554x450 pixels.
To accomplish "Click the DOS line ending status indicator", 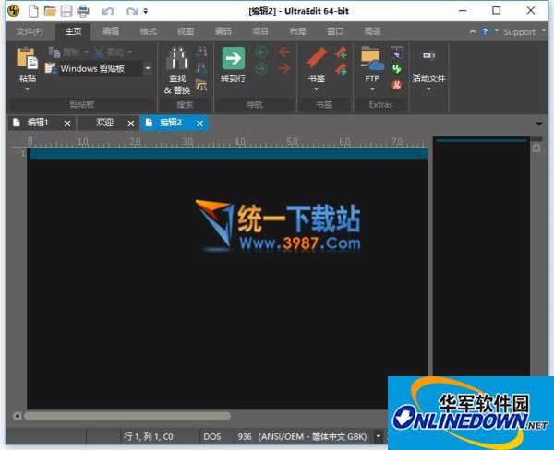I will pos(212,436).
